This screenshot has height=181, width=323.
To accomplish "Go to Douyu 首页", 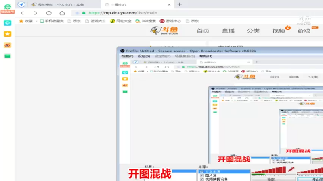I will [203, 31].
